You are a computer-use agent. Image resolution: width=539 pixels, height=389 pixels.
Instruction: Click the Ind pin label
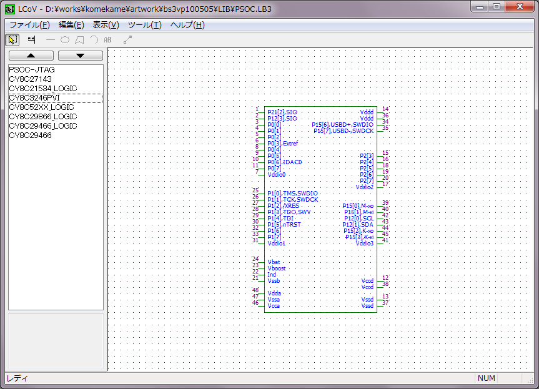pos(272,275)
